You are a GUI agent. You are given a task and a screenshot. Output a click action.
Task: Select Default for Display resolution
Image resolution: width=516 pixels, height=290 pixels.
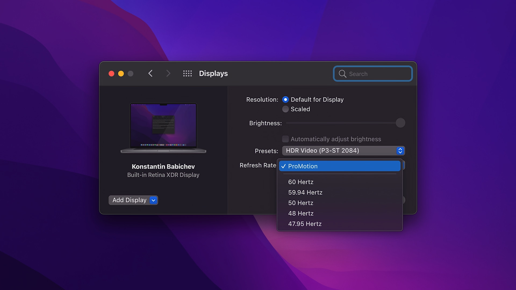click(285, 99)
